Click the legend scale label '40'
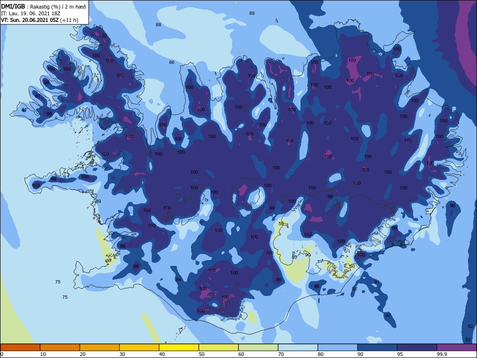The width and height of the screenshot is (477, 358). pos(162,354)
